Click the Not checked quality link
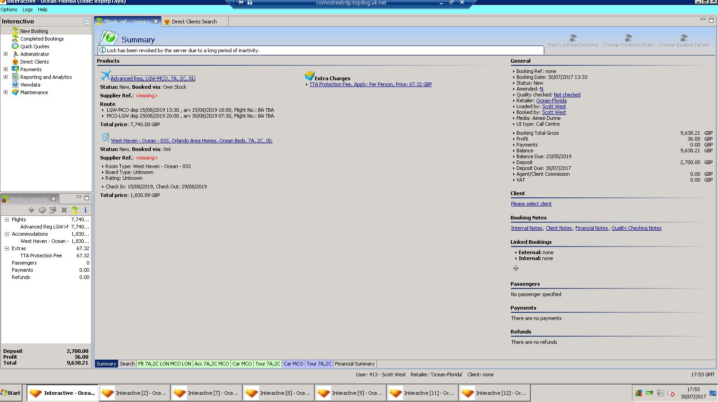Viewport: 718px width, 402px height. pyautogui.click(x=567, y=95)
